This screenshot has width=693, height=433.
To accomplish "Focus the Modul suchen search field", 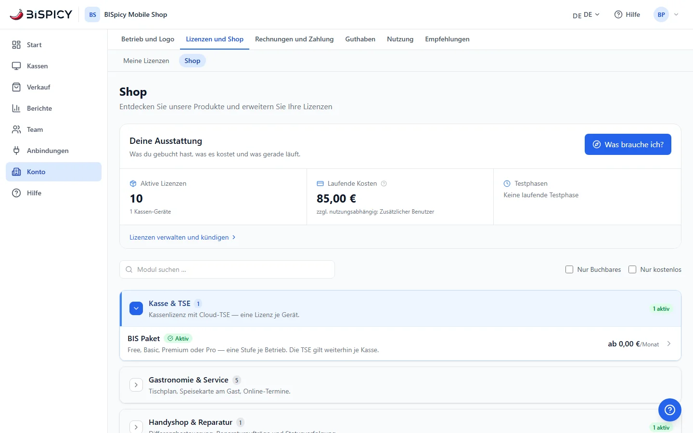I will 227,269.
